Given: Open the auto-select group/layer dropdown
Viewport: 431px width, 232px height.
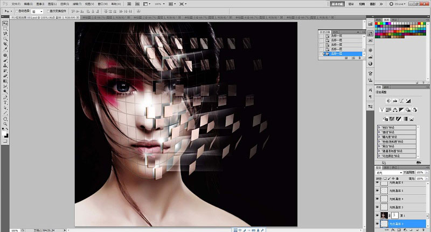Looking at the screenshot, I should pyautogui.click(x=37, y=11).
